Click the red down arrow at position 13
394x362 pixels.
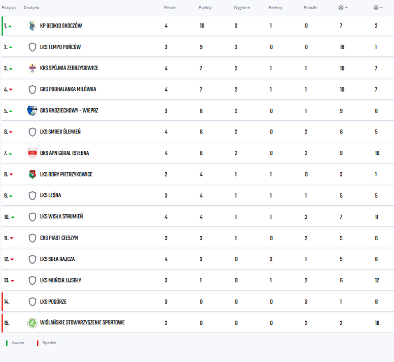point(13,281)
